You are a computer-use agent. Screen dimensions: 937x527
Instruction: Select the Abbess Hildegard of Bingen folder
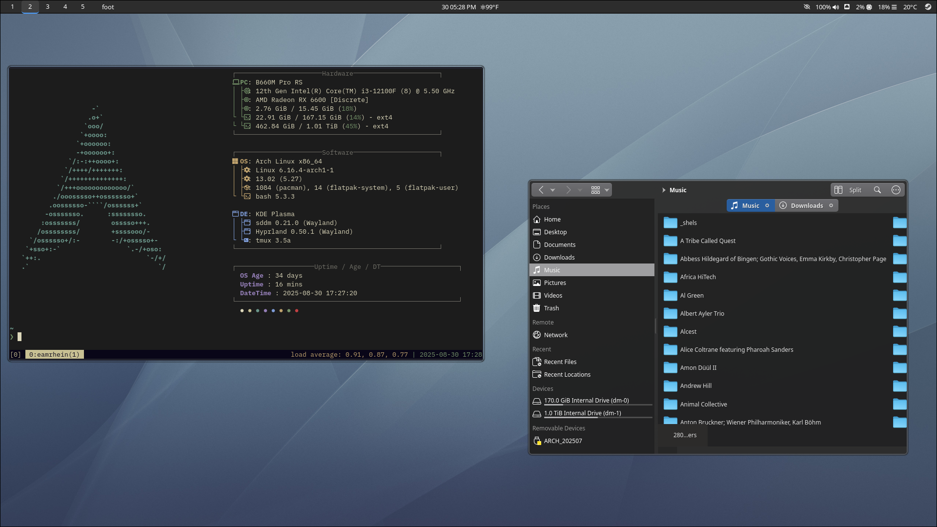pos(775,259)
